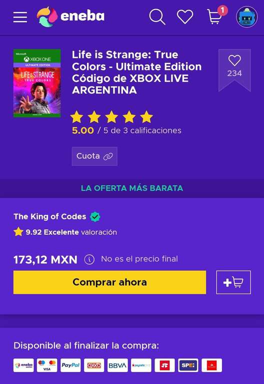
Task: Open the search magnifier icon
Action: [x=157, y=16]
